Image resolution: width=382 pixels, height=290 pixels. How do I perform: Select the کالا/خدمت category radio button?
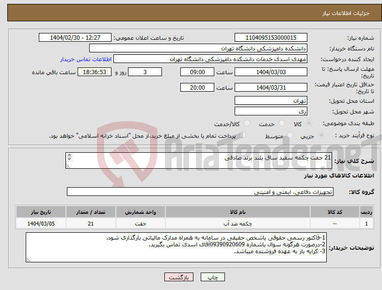247,123
